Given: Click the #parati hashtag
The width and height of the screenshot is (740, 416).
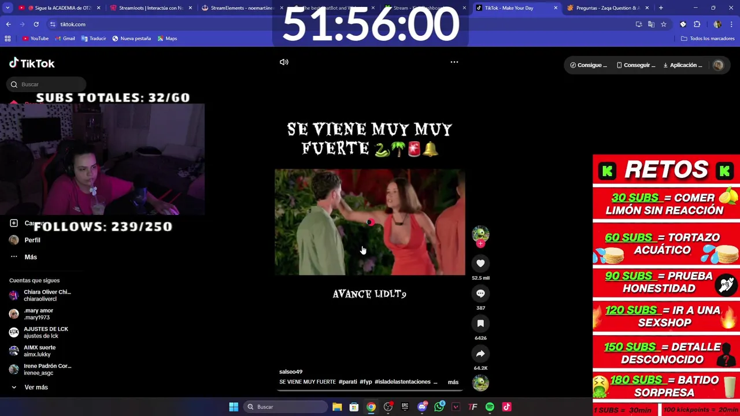Looking at the screenshot, I should (347, 382).
